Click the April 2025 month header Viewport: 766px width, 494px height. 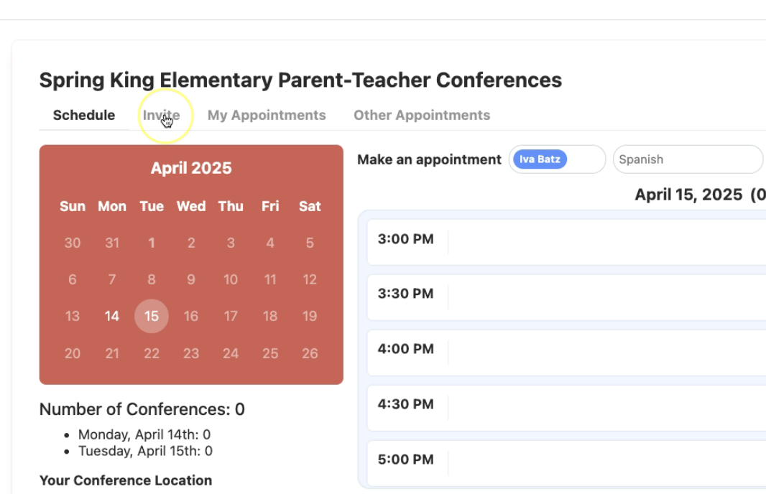[x=191, y=169]
